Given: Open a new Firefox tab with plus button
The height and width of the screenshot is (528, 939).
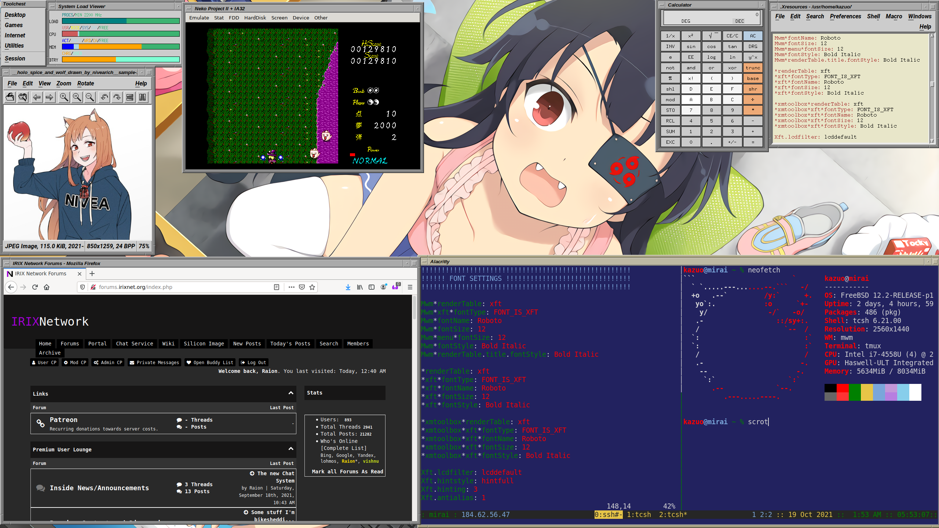Looking at the screenshot, I should tap(92, 274).
